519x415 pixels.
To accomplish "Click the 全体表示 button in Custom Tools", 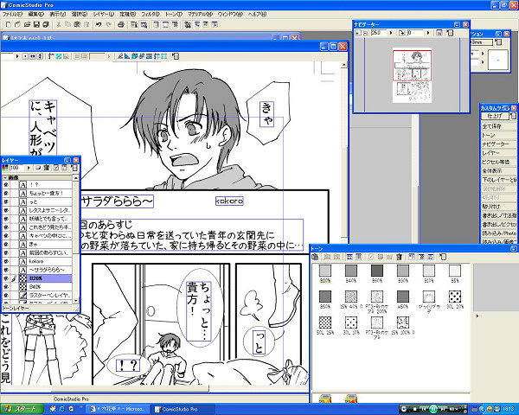I will point(498,171).
